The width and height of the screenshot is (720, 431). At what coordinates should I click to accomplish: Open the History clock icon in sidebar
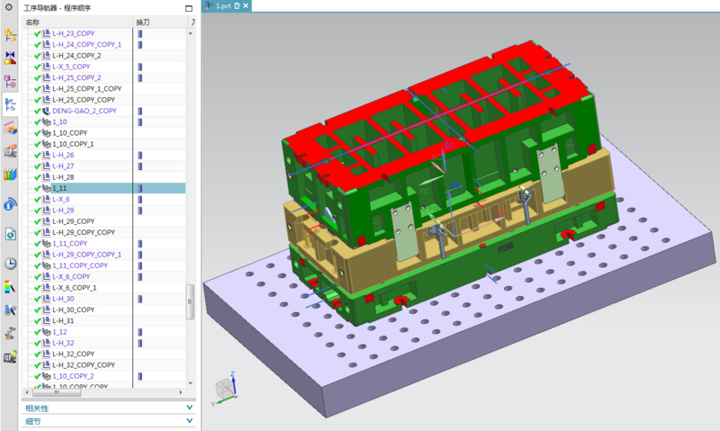tap(11, 263)
